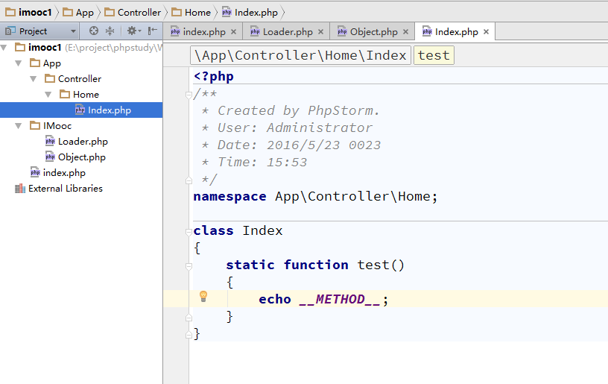Click the Date: 2016/5/23 comment line

coord(291,145)
